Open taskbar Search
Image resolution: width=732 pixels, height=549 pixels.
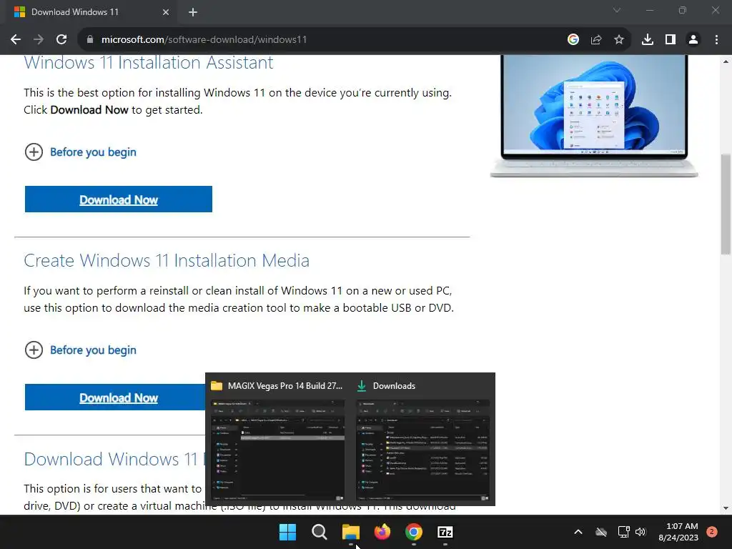tap(320, 532)
